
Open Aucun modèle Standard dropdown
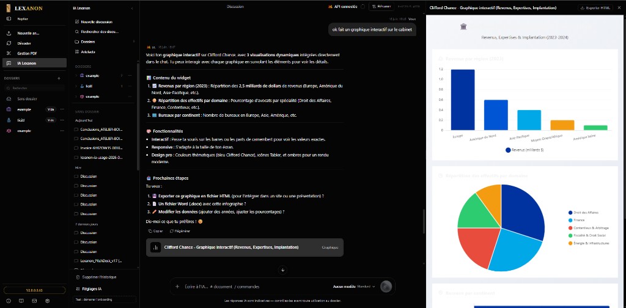coord(354,287)
